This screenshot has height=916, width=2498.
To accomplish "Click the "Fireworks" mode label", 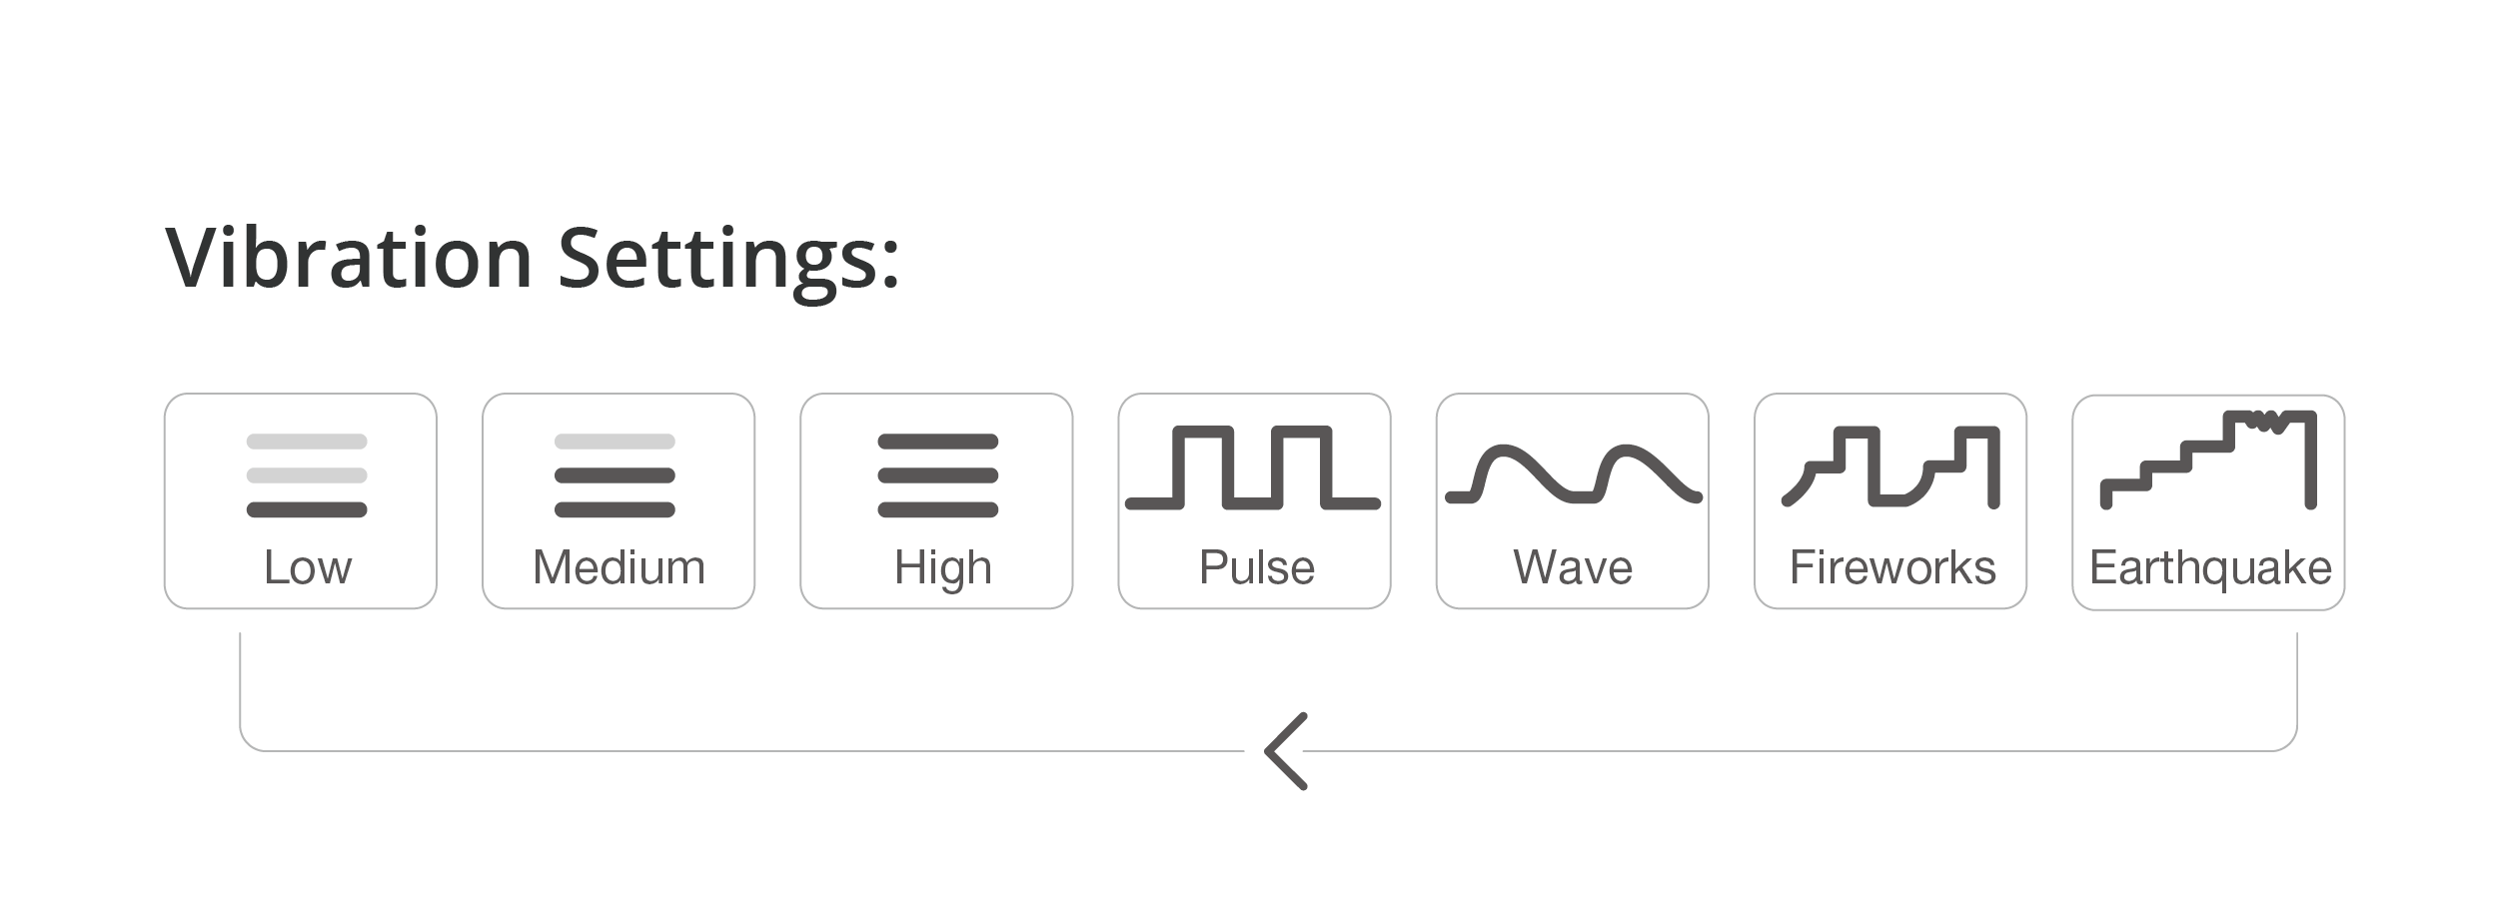I will (1892, 567).
